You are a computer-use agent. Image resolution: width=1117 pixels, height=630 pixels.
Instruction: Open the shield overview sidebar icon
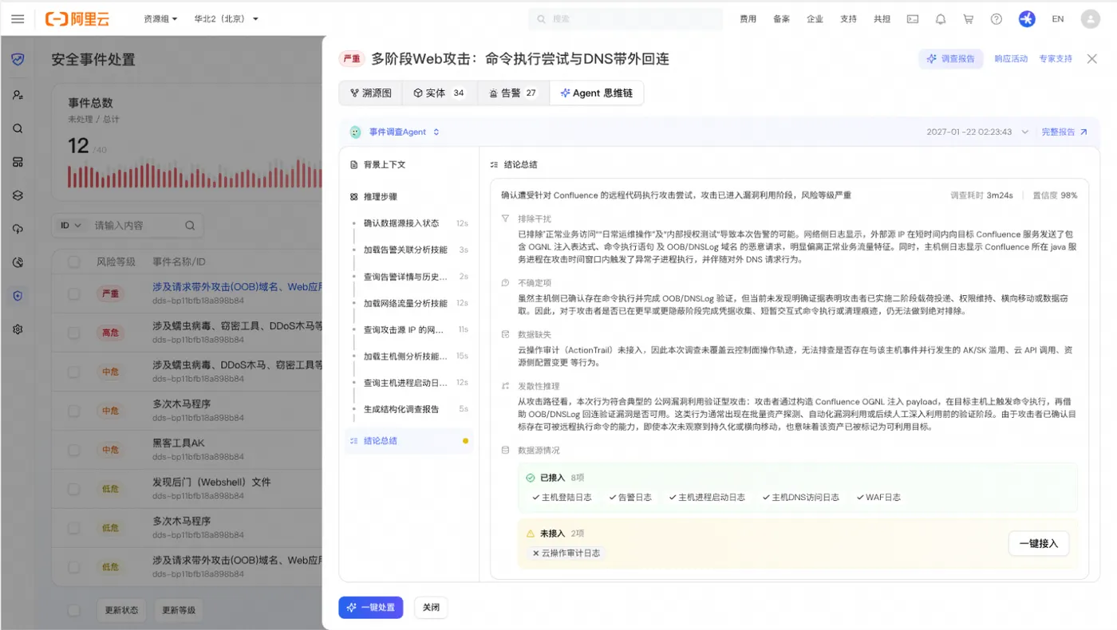(18, 60)
